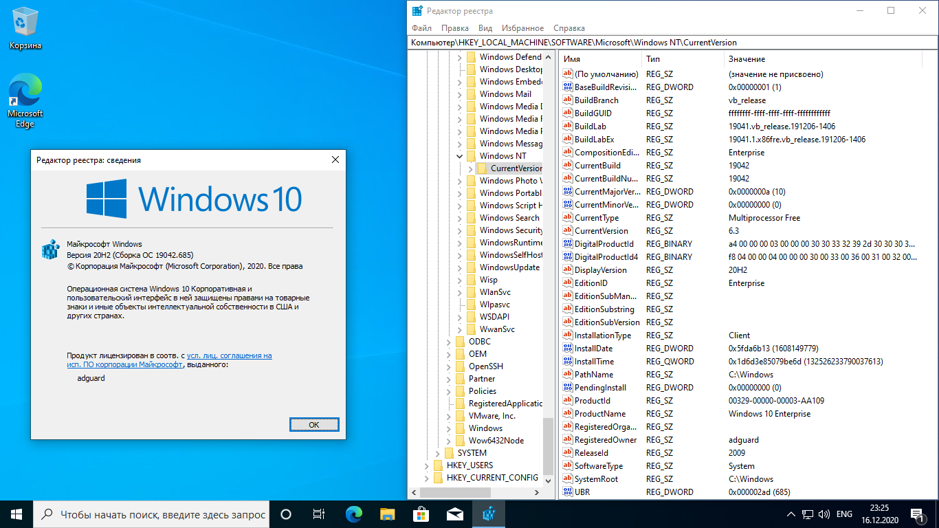Viewport: 939px width, 528px height.
Task: Open the Recycle Bin (Корзина) desktop icon
Action: (25, 29)
